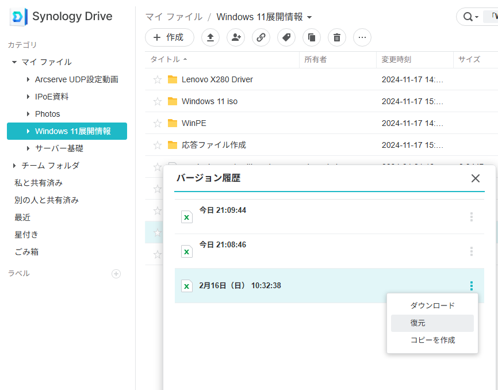The image size is (498, 390).
Task: Click the search magnifier icon
Action: (468, 17)
